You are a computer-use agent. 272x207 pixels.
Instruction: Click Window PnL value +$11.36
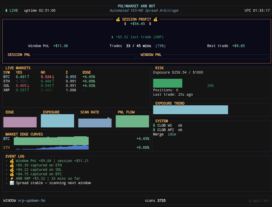point(61,46)
